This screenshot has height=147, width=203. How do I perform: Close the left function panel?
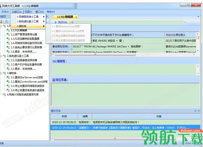[47, 16]
